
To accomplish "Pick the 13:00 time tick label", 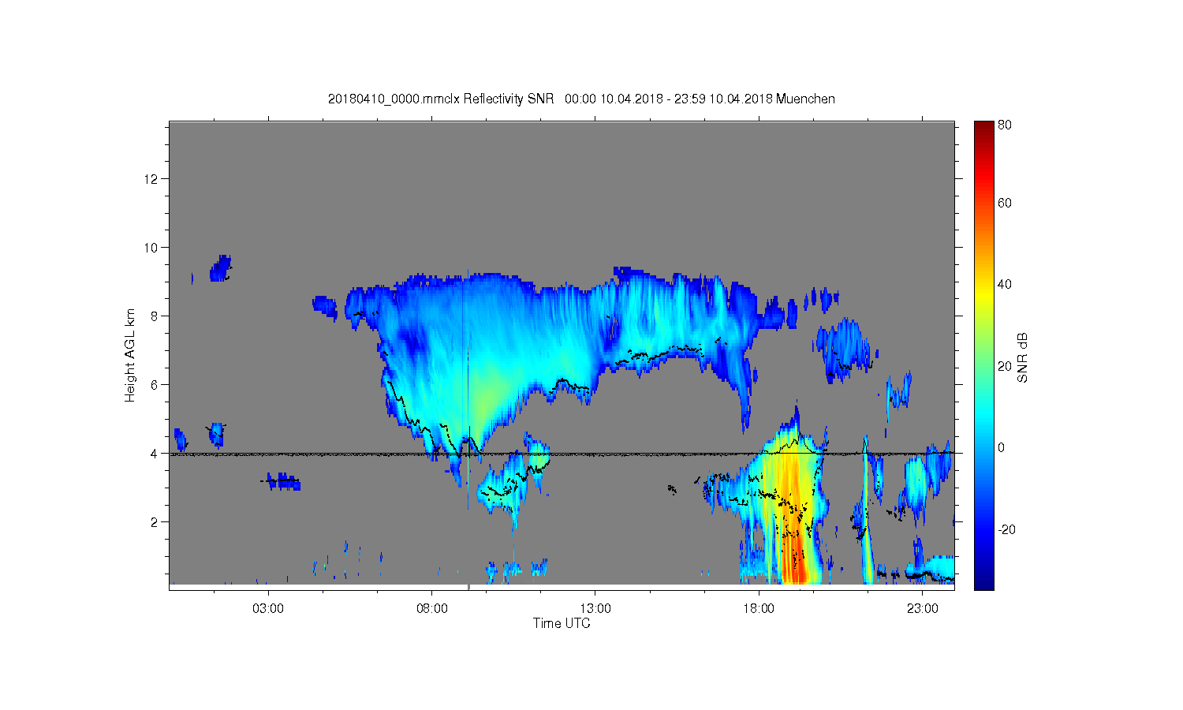I will [595, 609].
